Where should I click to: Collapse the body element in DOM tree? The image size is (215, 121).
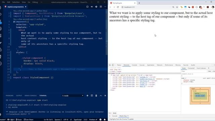click(x=110, y=73)
